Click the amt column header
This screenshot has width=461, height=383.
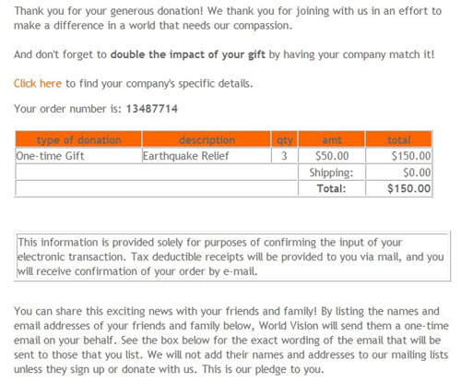(332, 140)
